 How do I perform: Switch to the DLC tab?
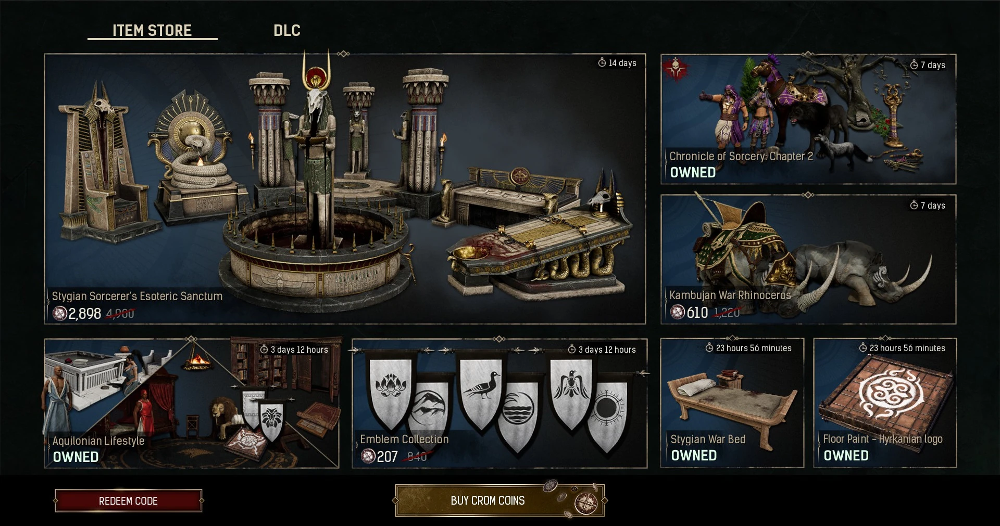(x=287, y=30)
